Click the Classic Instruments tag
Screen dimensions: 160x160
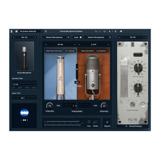(x=87, y=51)
